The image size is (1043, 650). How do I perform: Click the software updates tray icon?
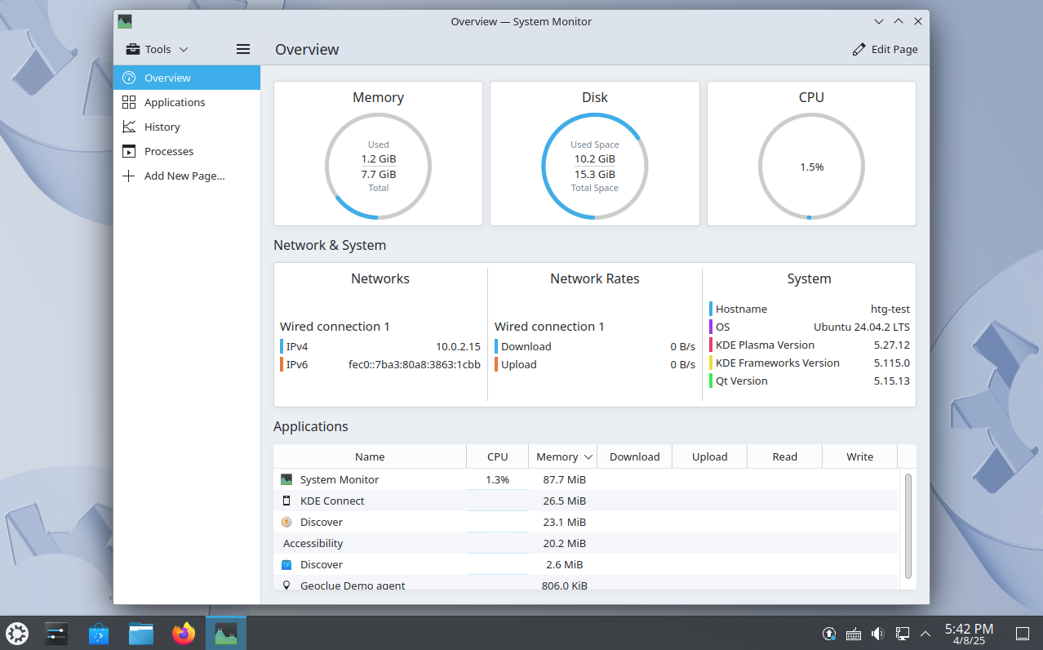coord(828,634)
